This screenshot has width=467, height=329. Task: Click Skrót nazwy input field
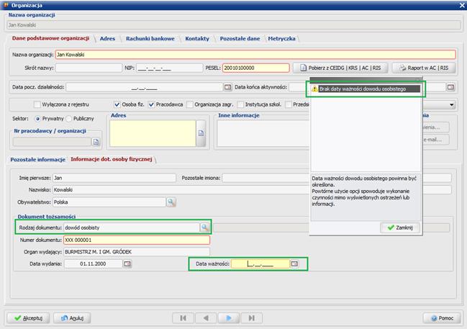click(89, 68)
